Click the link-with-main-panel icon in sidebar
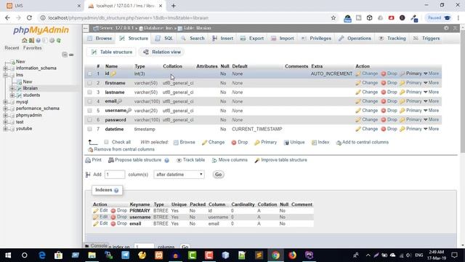This screenshot has height=262, width=465. 71,55
